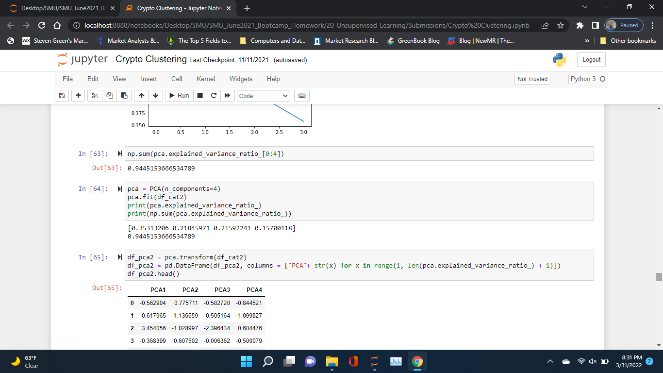This screenshot has height=373, width=663.
Task: Open the Kernel menu
Action: (206, 79)
